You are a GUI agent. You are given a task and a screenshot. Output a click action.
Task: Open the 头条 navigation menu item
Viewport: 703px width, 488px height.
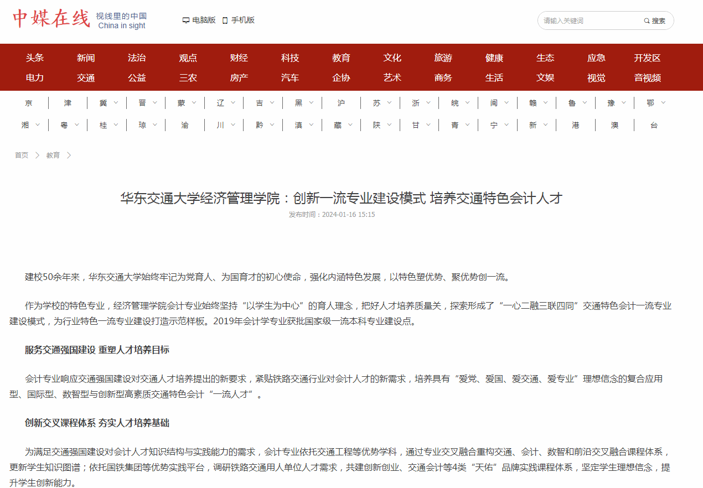(35, 58)
